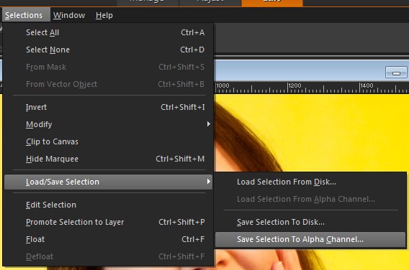
Task: Switch to the orange Edit tab
Action: pos(272,3)
